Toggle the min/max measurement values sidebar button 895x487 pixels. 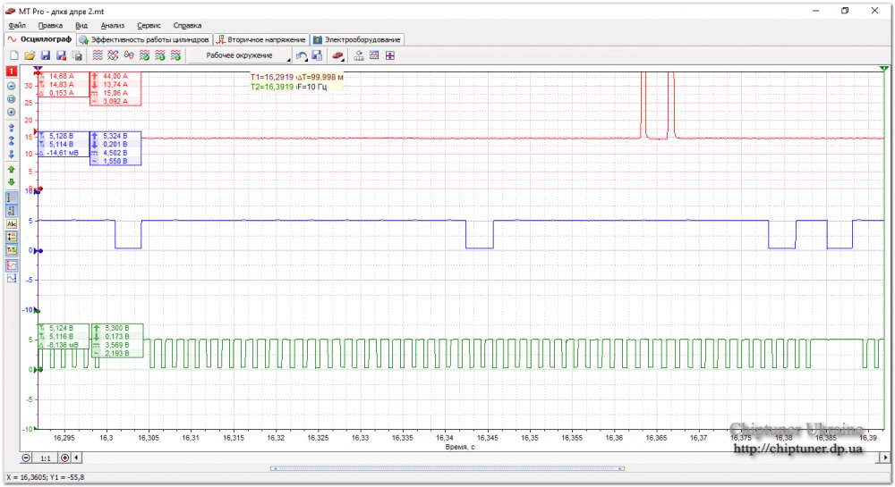pyautogui.click(x=12, y=237)
